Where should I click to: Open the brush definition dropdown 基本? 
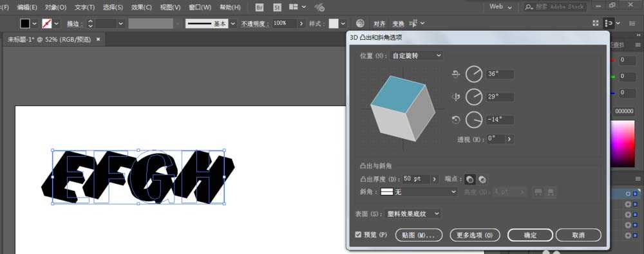pyautogui.click(x=233, y=23)
